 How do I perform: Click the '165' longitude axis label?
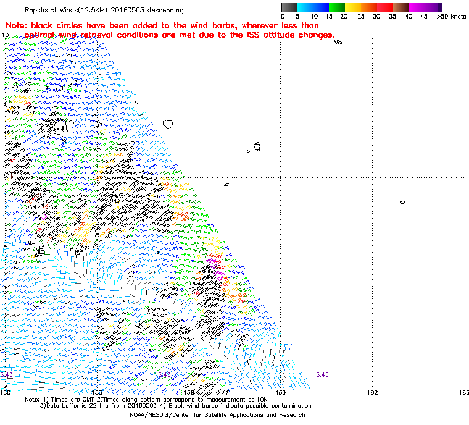464,392
